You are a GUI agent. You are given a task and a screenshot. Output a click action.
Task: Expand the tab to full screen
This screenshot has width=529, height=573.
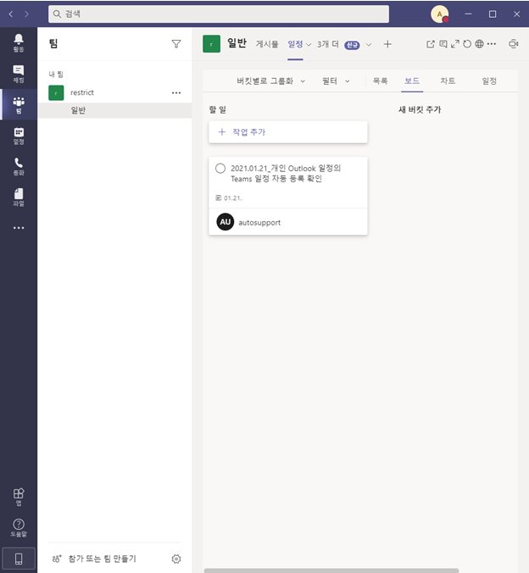pos(454,44)
